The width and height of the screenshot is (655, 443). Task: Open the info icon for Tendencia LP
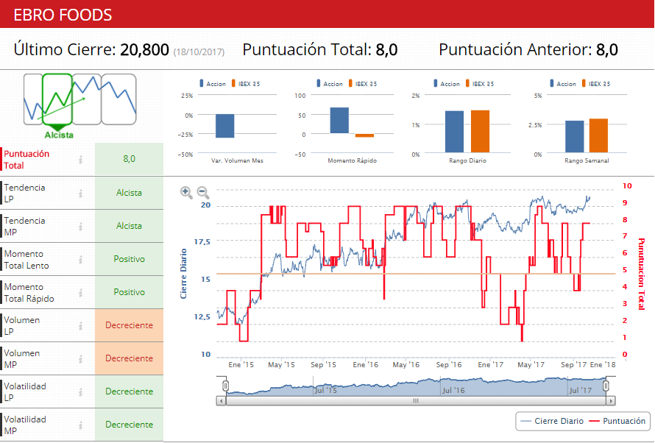81,194
